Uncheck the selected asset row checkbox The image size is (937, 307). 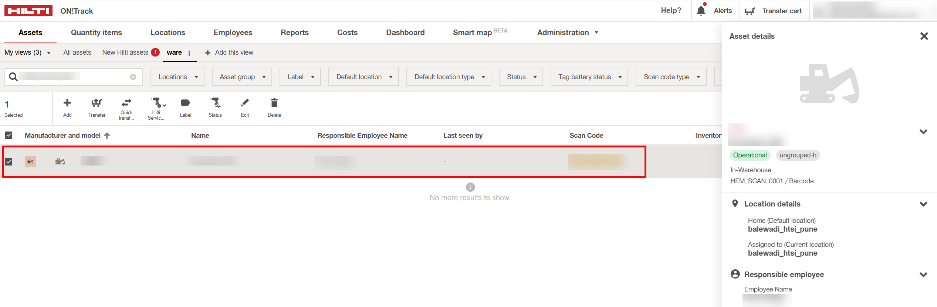[x=9, y=162]
